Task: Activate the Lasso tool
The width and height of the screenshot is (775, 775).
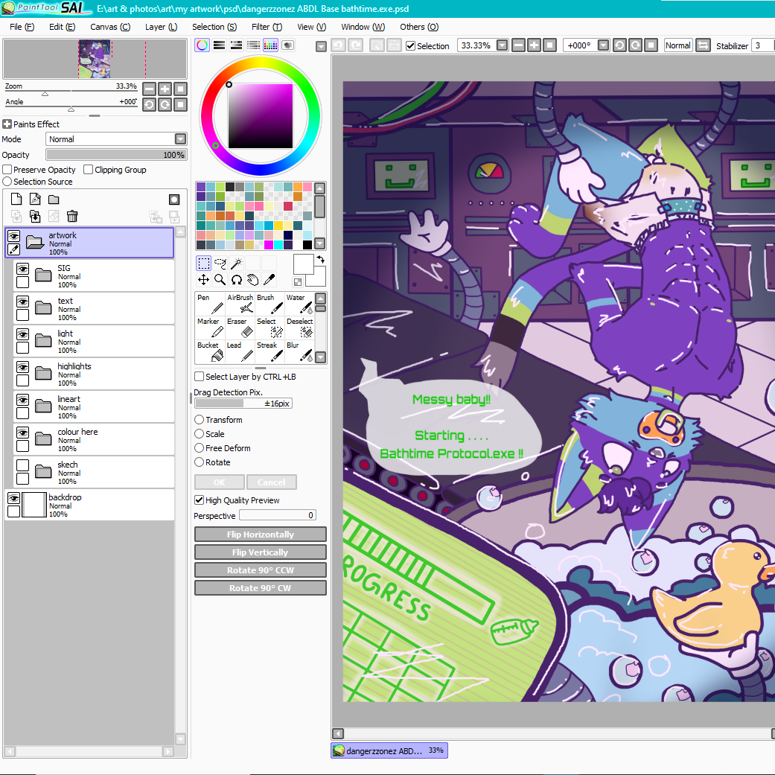Action: point(220,263)
